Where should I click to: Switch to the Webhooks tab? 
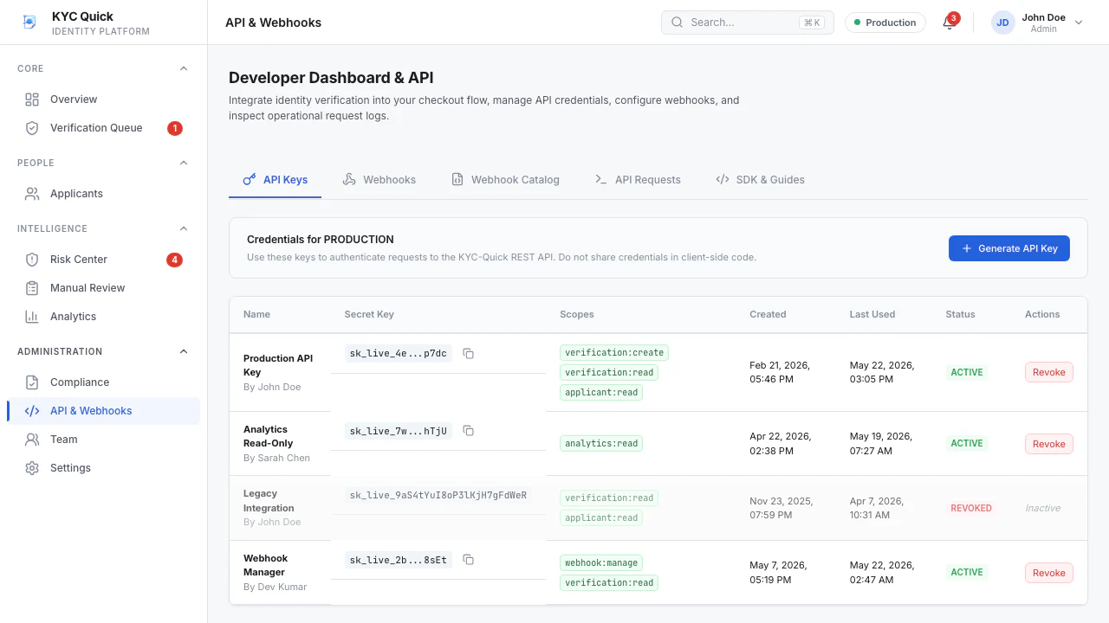[379, 180]
